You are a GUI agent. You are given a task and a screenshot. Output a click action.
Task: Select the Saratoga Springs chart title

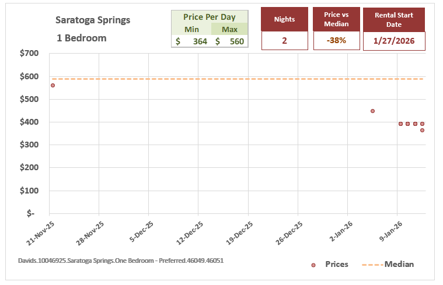point(93,20)
